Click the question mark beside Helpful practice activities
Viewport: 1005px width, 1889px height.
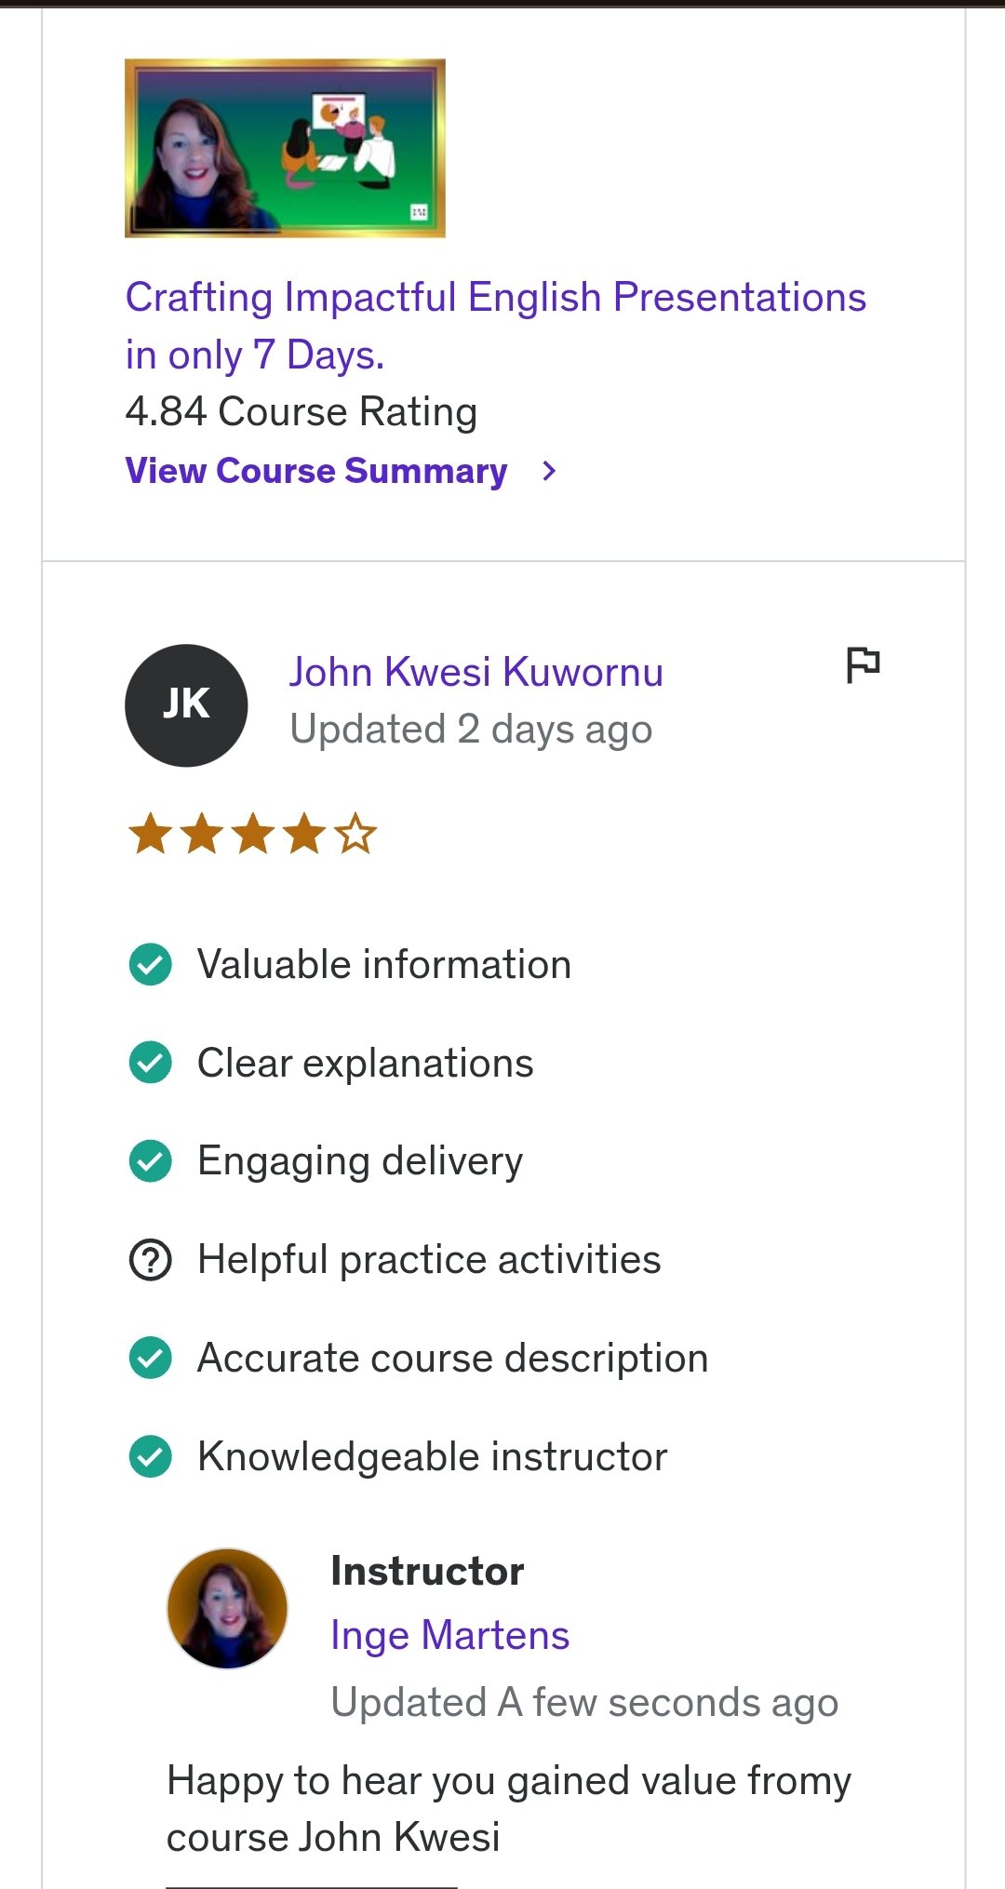(150, 1260)
